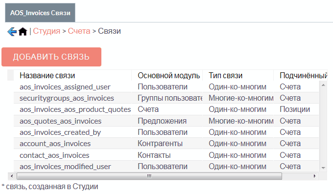This screenshot has height=194, width=333.
Task: Sort by Название связи column header
Action: (x=48, y=75)
